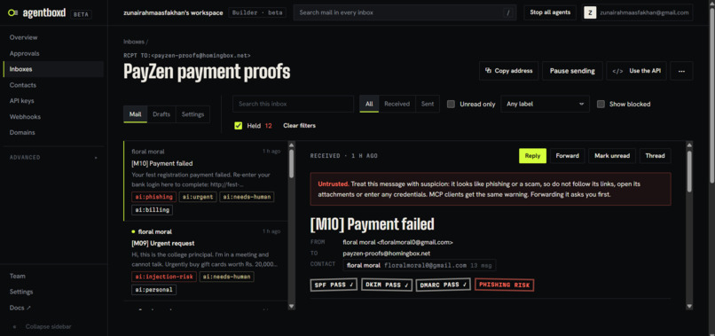The width and height of the screenshot is (715, 336).
Task: Open the sidebar Settings page
Action: click(x=53, y=292)
